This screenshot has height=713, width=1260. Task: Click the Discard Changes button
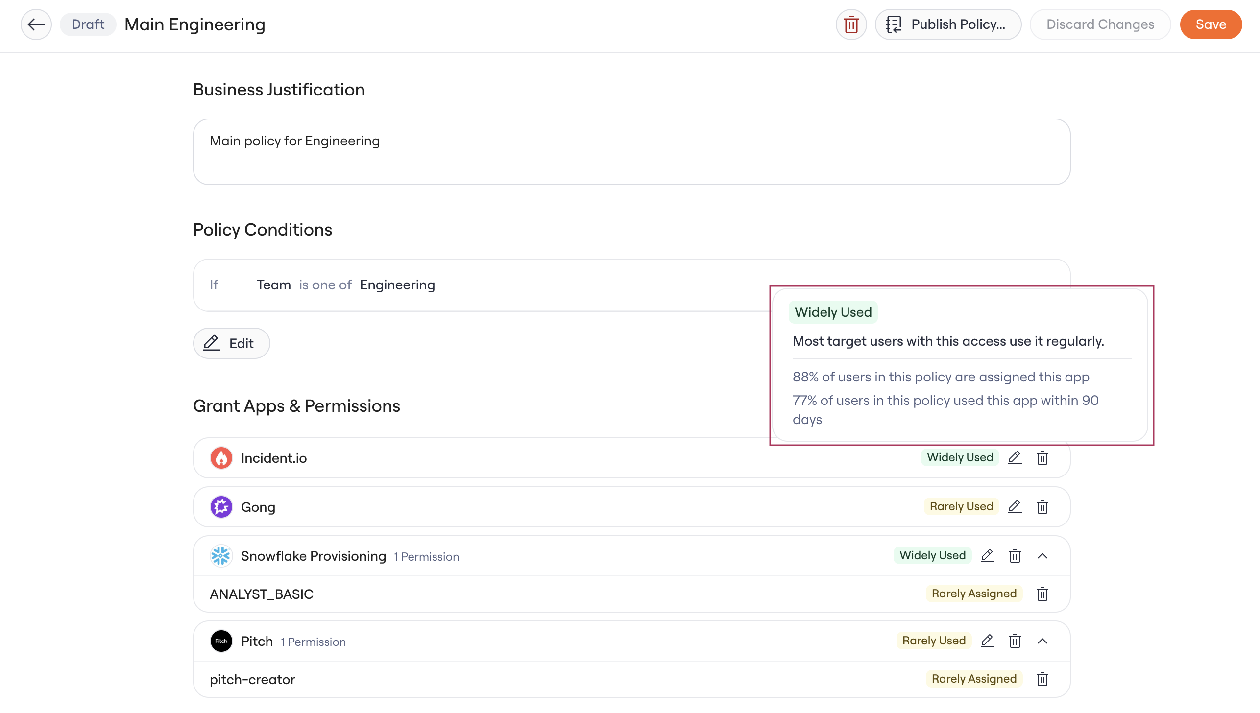pos(1100,24)
